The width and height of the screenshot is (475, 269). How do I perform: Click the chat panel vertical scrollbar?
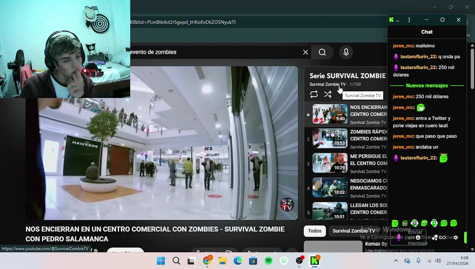coord(472,69)
